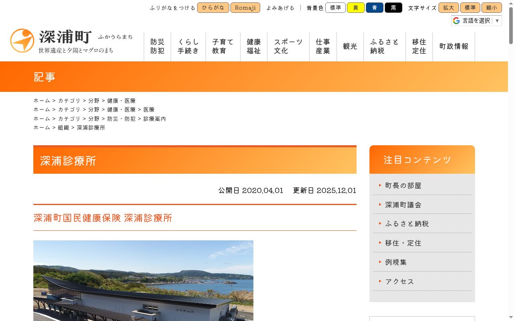Enlarge text with 拡大 button
The height and width of the screenshot is (321, 514).
(449, 8)
